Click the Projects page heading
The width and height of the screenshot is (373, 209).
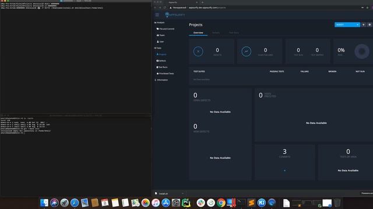(196, 24)
